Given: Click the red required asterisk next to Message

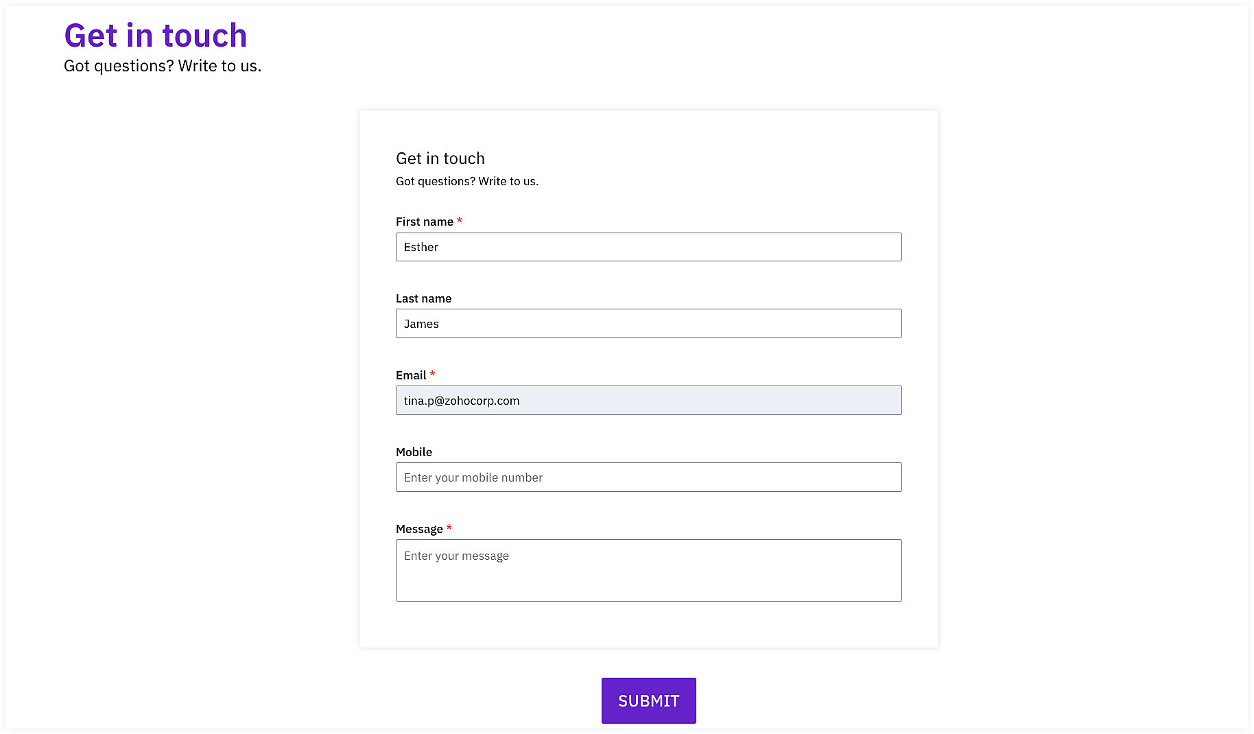Looking at the screenshot, I should tap(449, 528).
